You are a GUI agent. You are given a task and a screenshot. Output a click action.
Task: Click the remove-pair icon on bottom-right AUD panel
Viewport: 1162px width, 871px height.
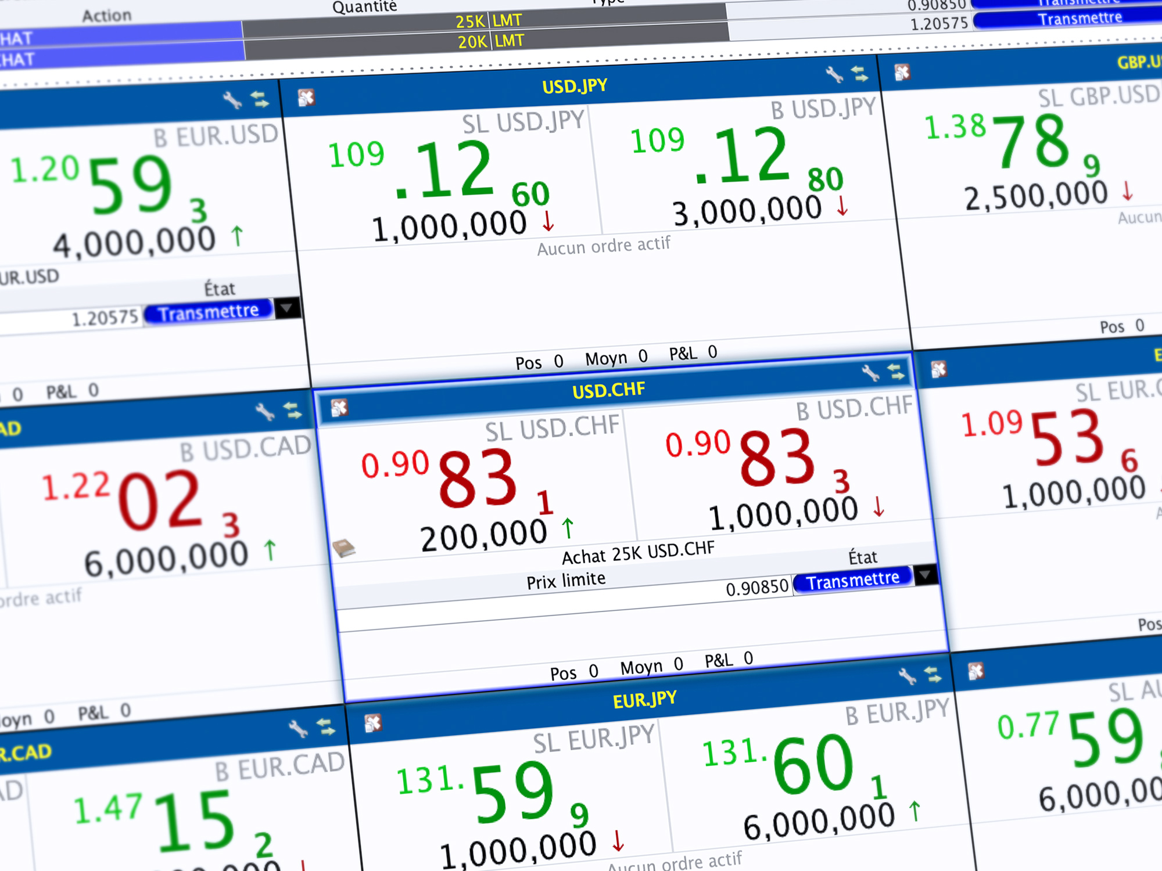[976, 672]
